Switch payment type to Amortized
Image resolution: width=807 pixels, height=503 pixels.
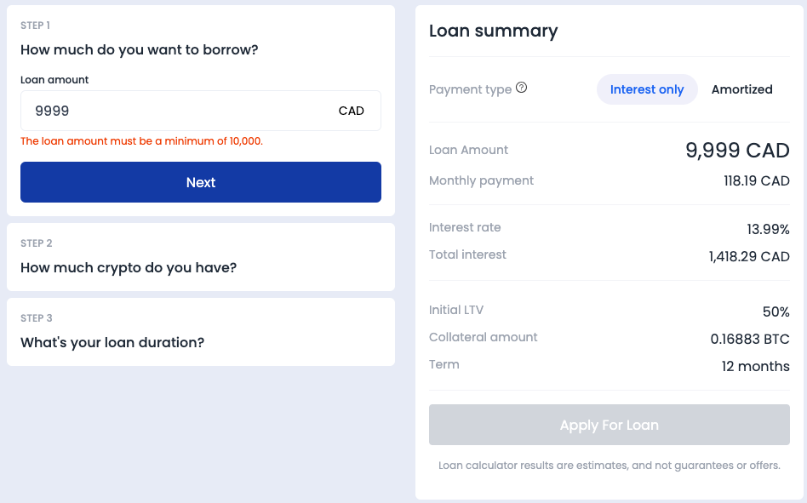tap(741, 89)
